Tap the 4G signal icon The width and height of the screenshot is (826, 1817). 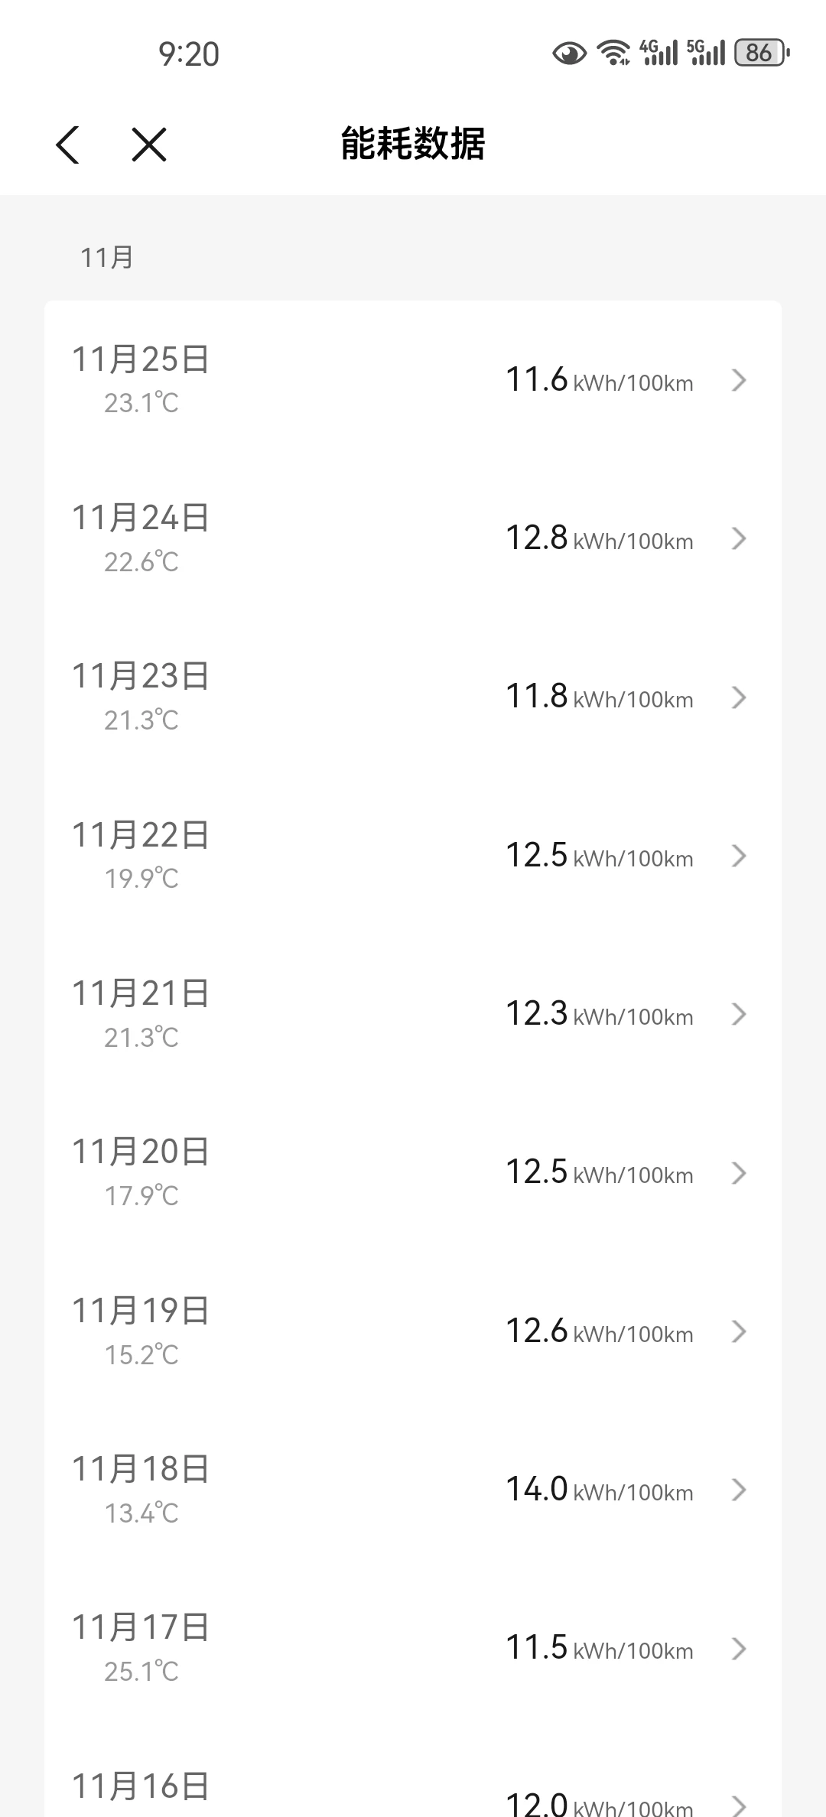[659, 53]
